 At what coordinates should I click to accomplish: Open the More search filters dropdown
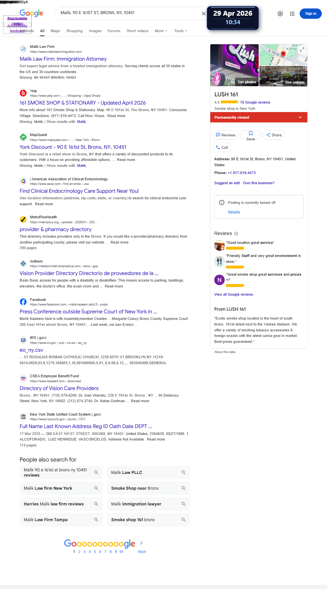[x=161, y=31]
